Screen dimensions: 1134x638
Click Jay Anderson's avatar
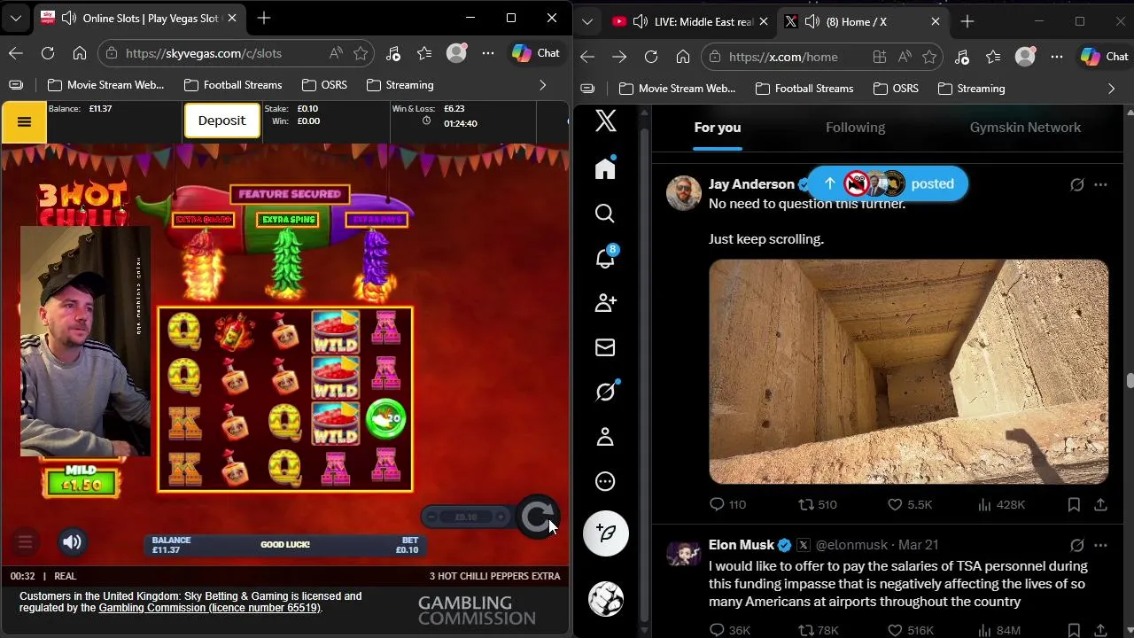[x=684, y=193]
